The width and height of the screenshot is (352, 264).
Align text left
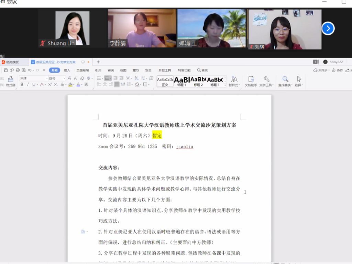pos(99,85)
